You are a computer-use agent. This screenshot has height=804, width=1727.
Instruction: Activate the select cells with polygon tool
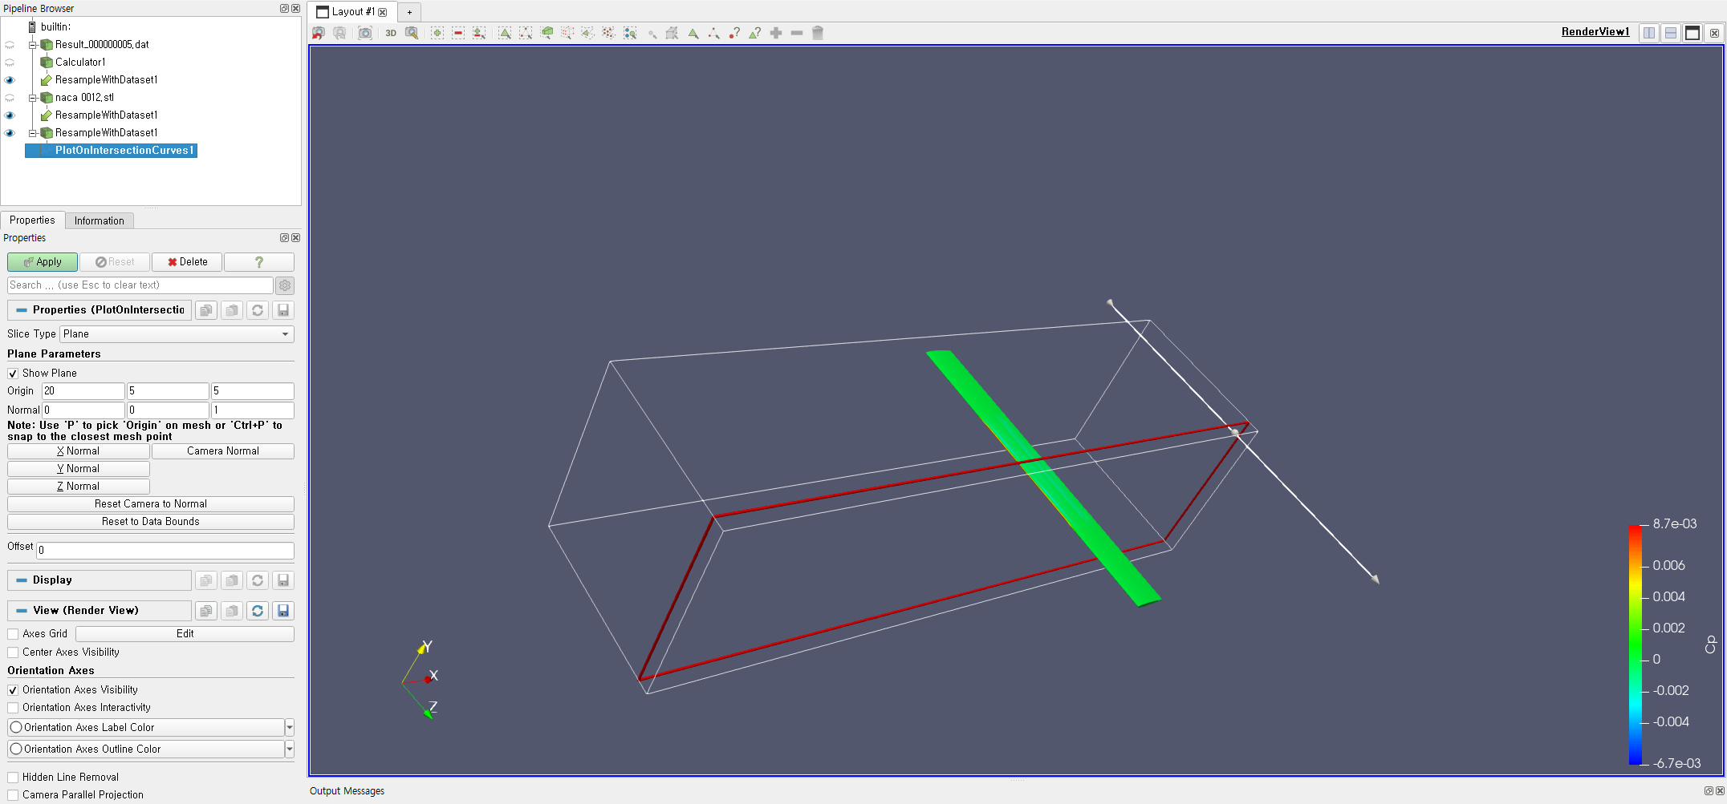[588, 33]
